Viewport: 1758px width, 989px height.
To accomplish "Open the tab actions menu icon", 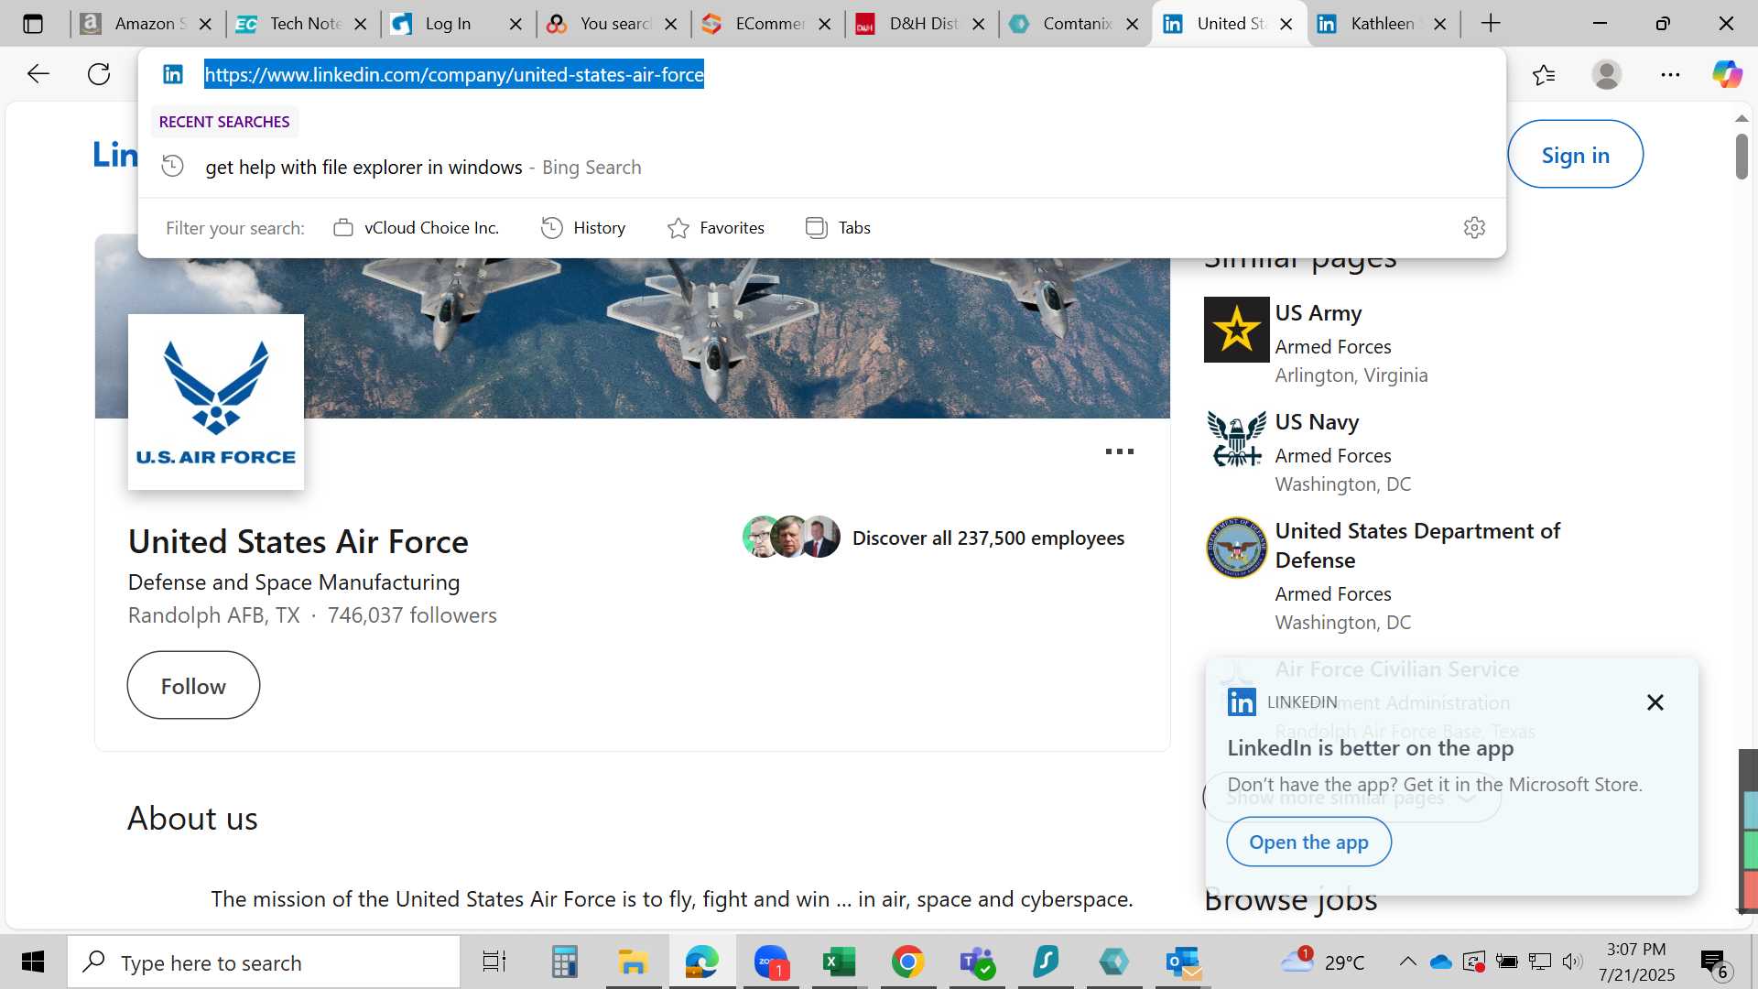I will pos(33,24).
